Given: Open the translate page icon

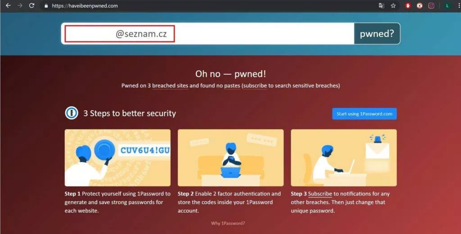Looking at the screenshot, I should click(x=381, y=5).
